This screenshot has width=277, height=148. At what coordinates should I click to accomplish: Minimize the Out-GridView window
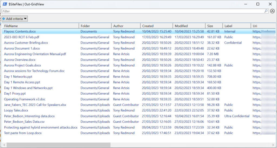pos(246,4)
